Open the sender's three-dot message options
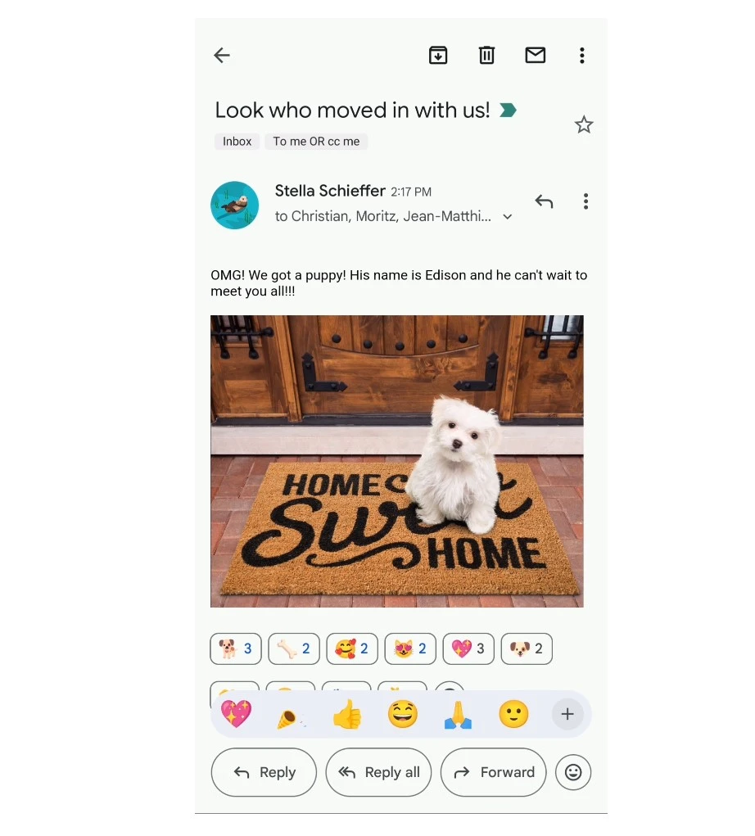 [x=585, y=201]
